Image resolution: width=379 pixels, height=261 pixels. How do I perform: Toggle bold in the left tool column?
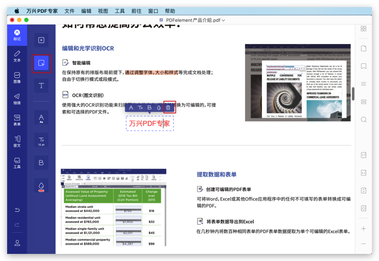click(41, 163)
